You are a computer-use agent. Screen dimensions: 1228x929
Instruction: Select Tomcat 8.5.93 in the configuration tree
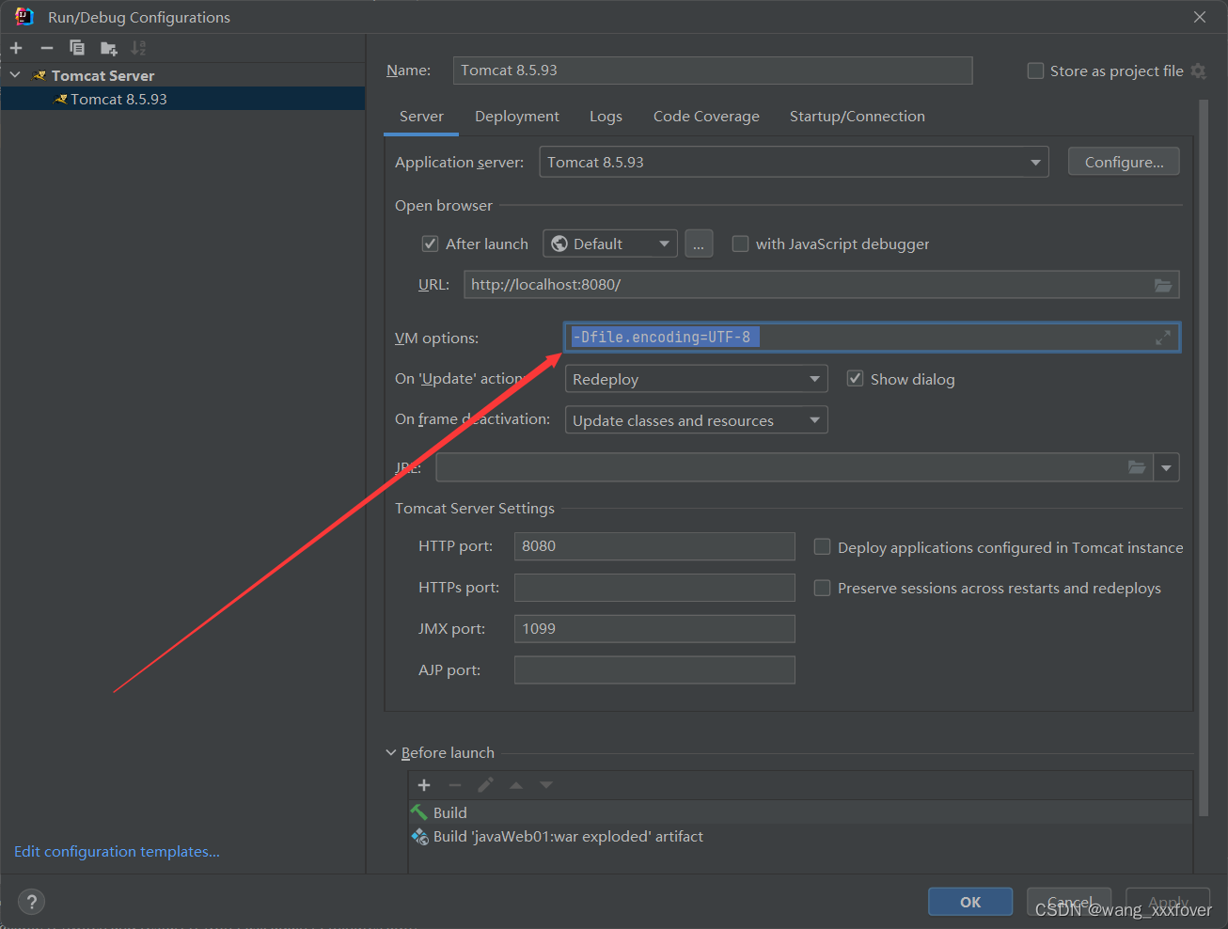[182, 99]
